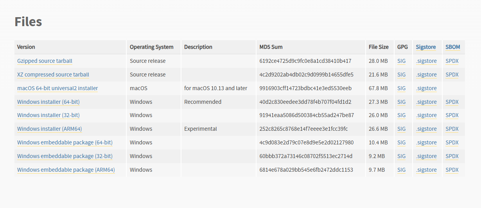Open .sigstore link for macOS installer
The image size is (481, 208).
[426, 88]
